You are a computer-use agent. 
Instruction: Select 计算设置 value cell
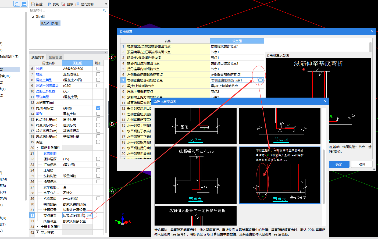77,210
